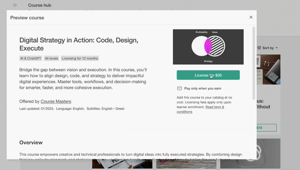Viewport: 300px width, 170px height.
Task: Click the ChatGPT logo course thumbnail
Action: coord(269,149)
